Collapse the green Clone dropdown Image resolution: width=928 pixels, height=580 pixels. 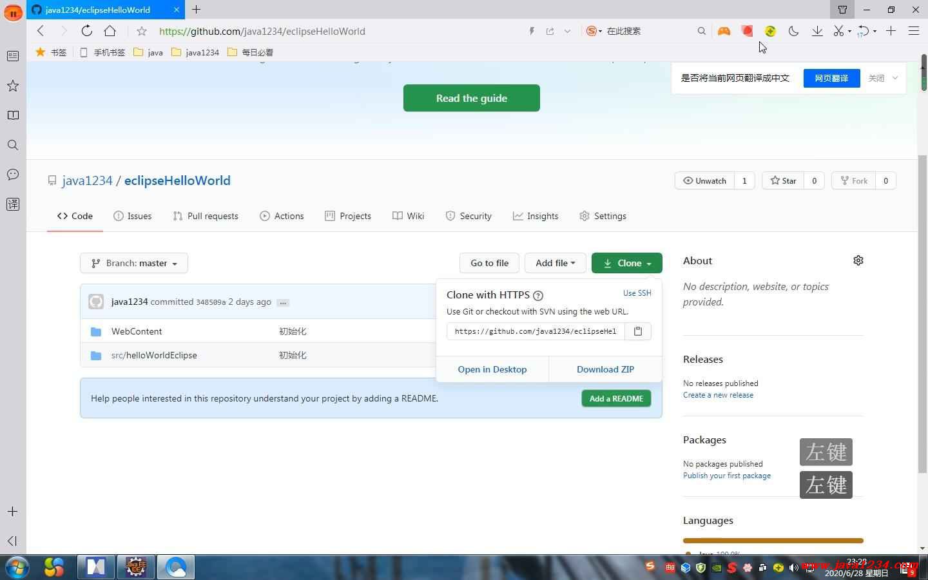(627, 263)
